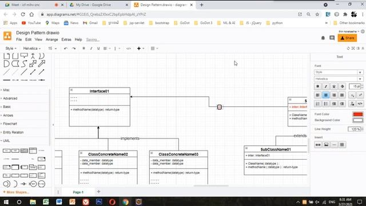Select the double-headed block arrow shape
The height and width of the screenshot is (206, 366).
33,64
